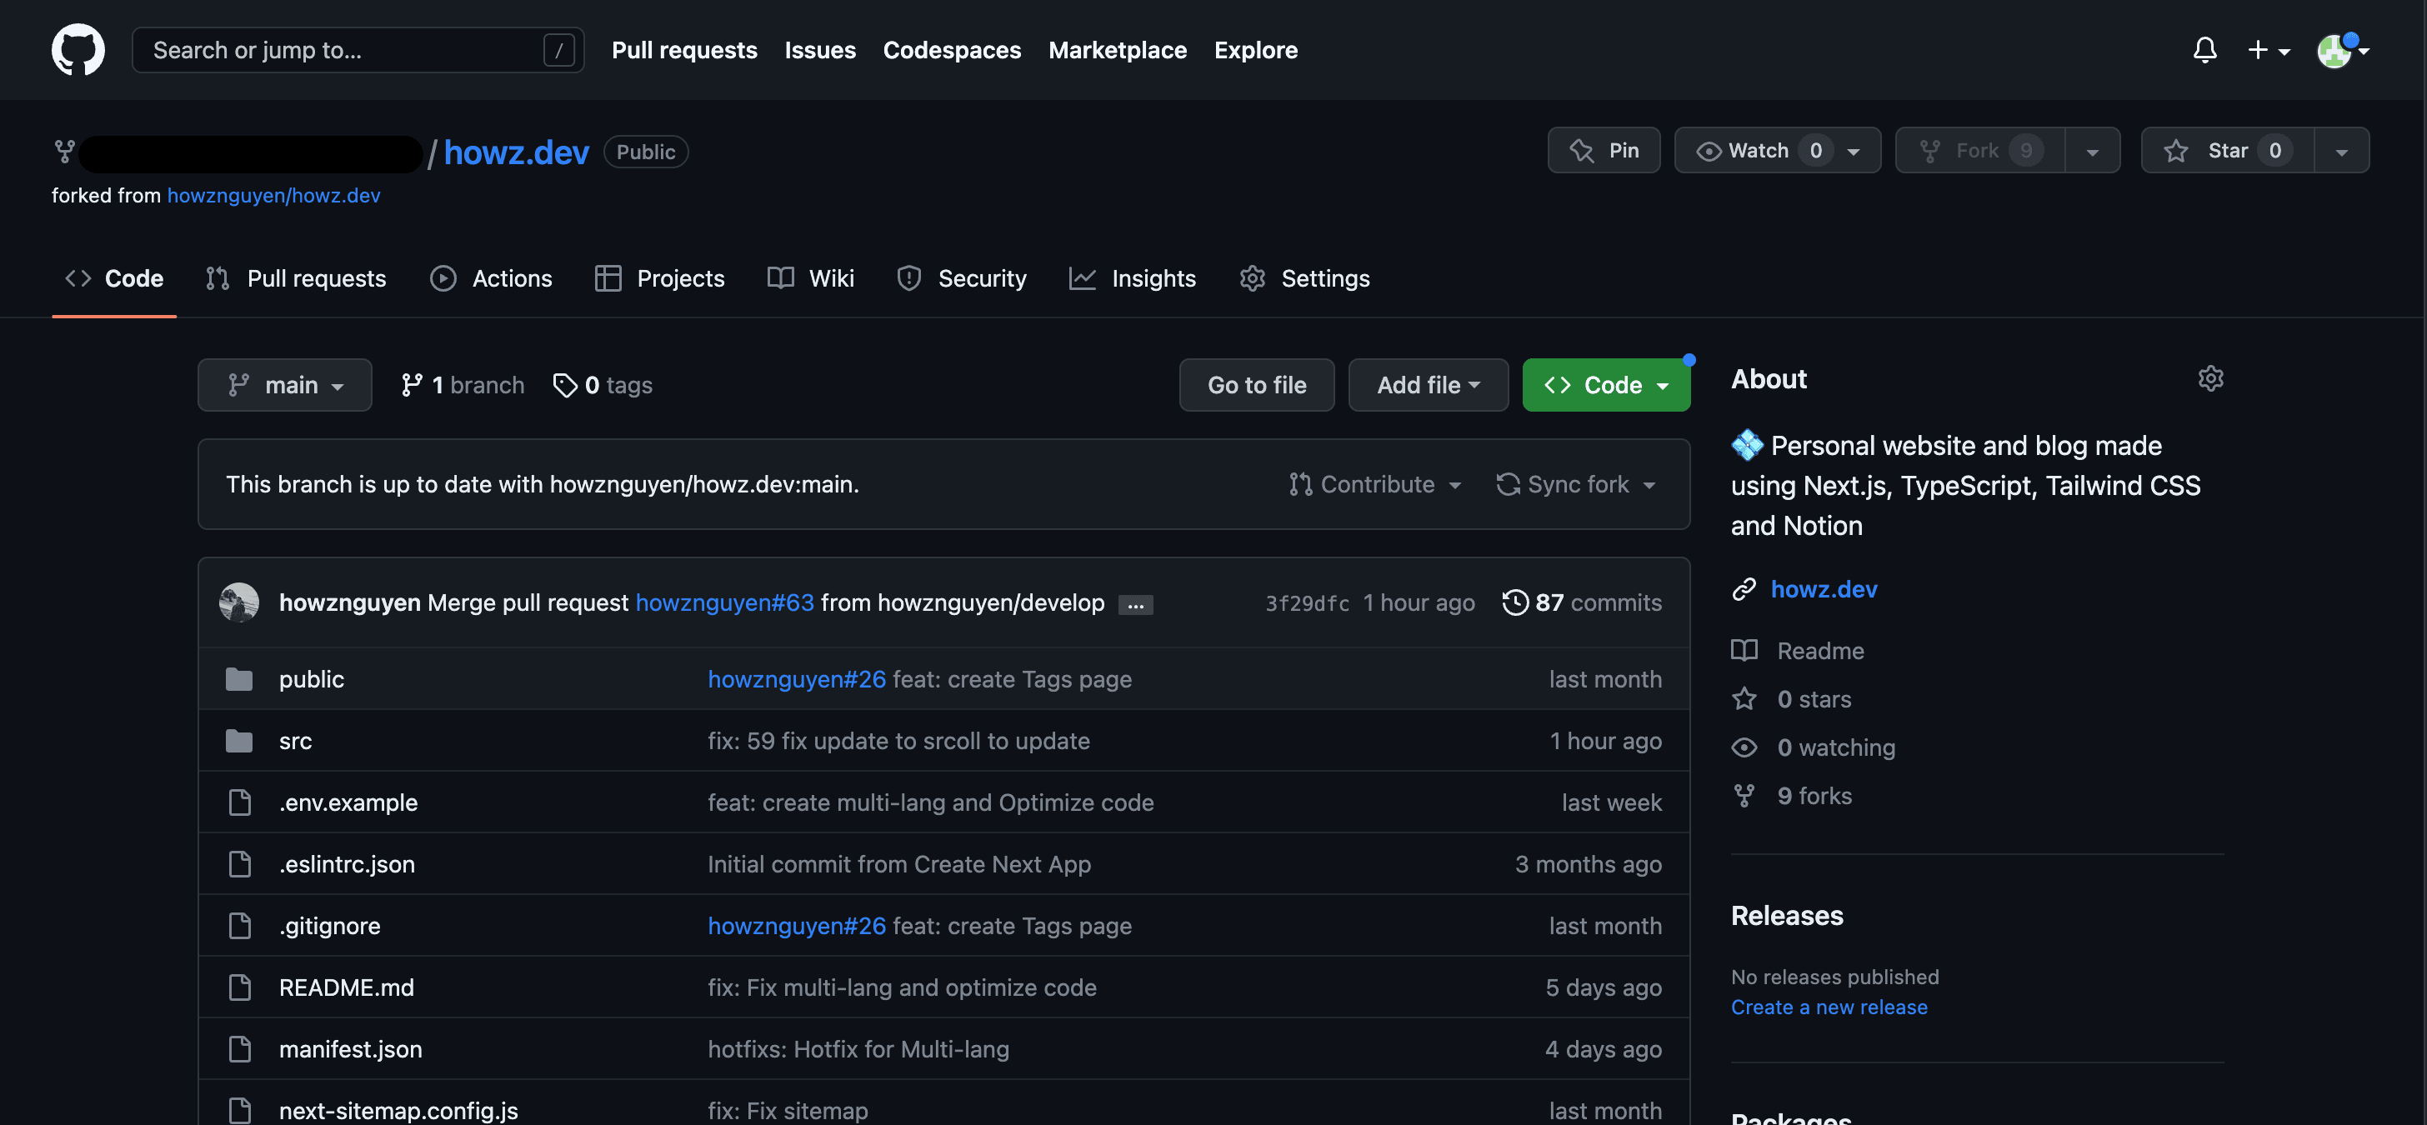
Task: Click Create a new release link
Action: [1829, 1007]
